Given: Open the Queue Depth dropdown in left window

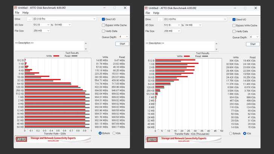Looking at the screenshot, I should (124, 37).
